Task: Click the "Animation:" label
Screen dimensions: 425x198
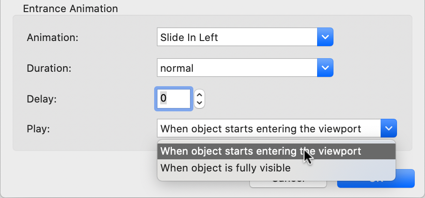Action: (53, 38)
